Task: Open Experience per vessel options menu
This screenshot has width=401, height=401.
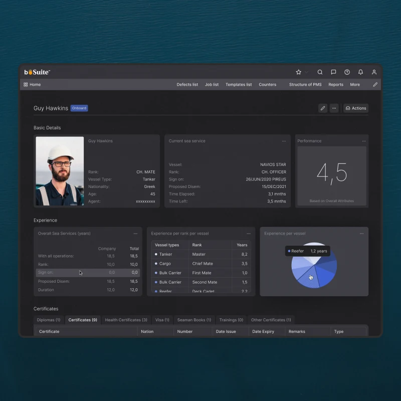Action: point(361,234)
